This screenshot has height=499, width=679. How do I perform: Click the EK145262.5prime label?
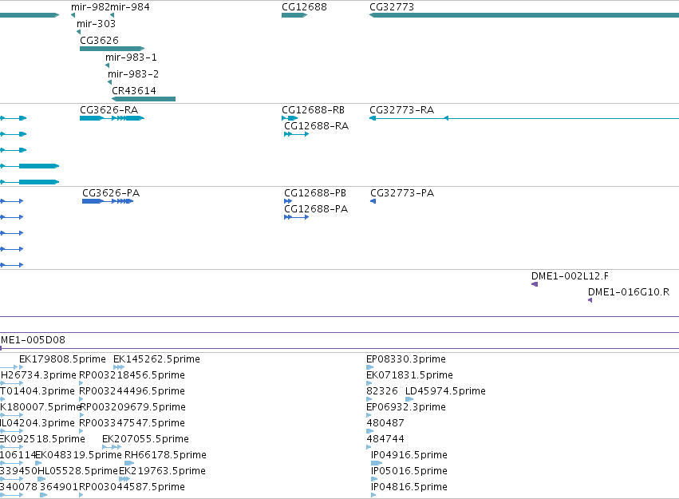click(x=156, y=359)
